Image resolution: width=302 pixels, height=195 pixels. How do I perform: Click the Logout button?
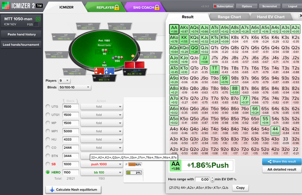click(x=292, y=6)
